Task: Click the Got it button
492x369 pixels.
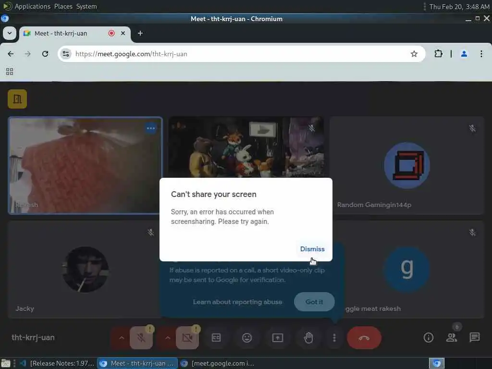Action: coord(314,302)
